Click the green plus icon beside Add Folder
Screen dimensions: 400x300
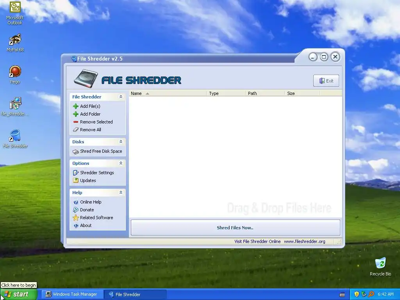coord(76,114)
